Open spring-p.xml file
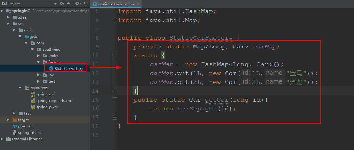This screenshot has height=150, width=354. tap(47, 107)
